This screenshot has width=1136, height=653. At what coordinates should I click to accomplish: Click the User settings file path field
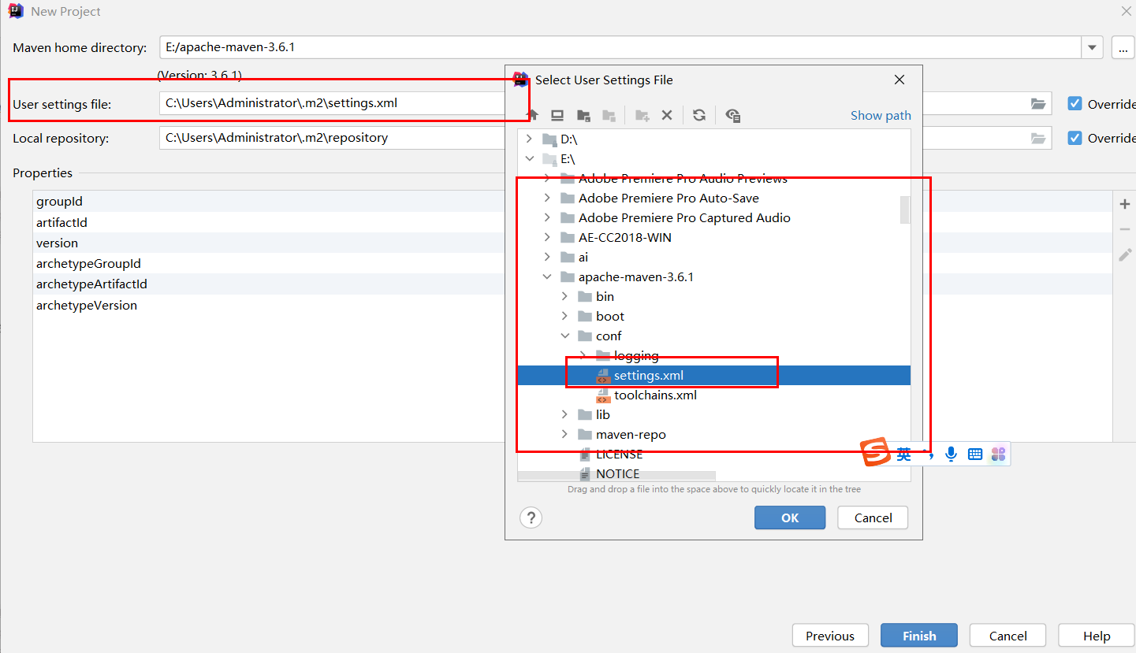(x=332, y=103)
